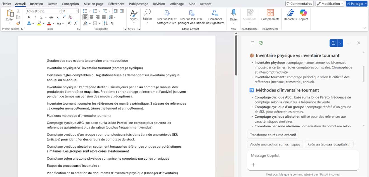Show paragraph marks with pilcrow icon
369x177 pixels.
coord(112,23)
